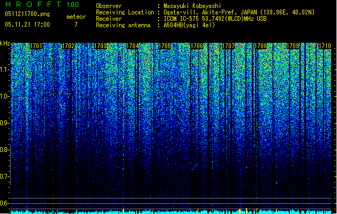Click the 0.6 kHz axis tick label
This screenshot has height=214, width=337.
4,203
